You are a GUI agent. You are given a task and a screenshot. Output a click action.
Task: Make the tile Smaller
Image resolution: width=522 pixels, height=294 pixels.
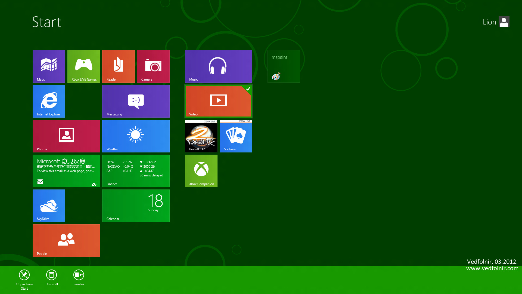(x=79, y=278)
